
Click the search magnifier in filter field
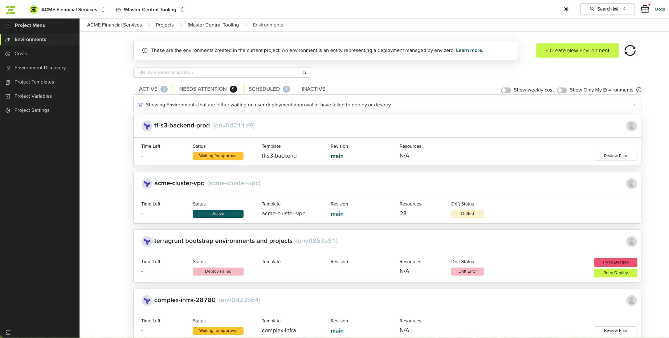pos(305,73)
